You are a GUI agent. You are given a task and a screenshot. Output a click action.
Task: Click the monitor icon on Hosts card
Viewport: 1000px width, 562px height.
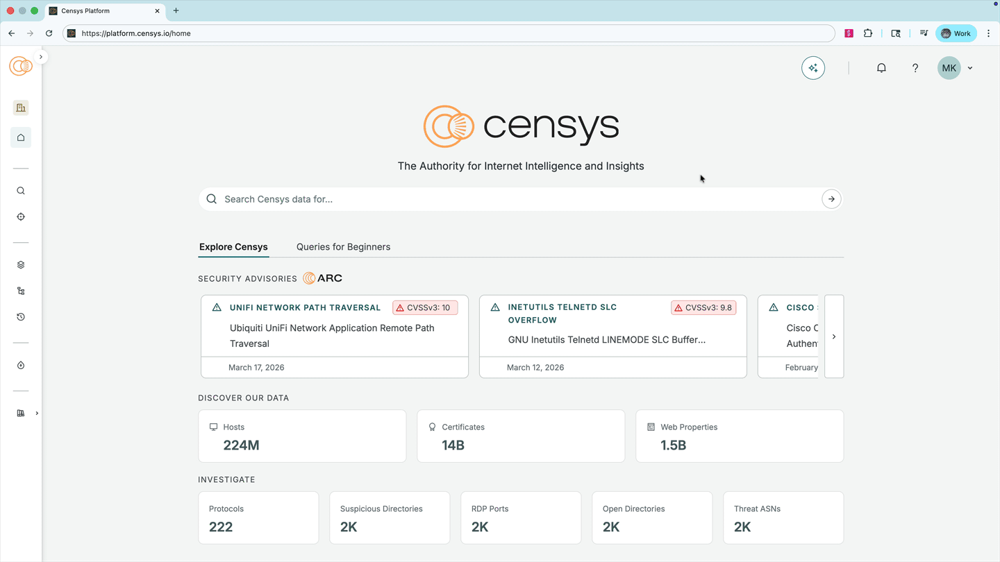coord(213,427)
